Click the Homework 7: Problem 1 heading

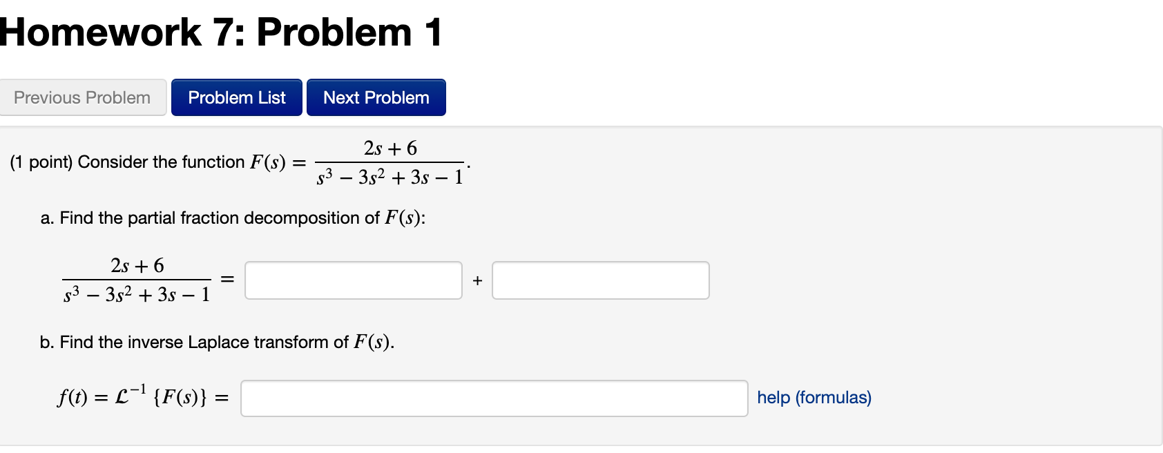point(221,31)
